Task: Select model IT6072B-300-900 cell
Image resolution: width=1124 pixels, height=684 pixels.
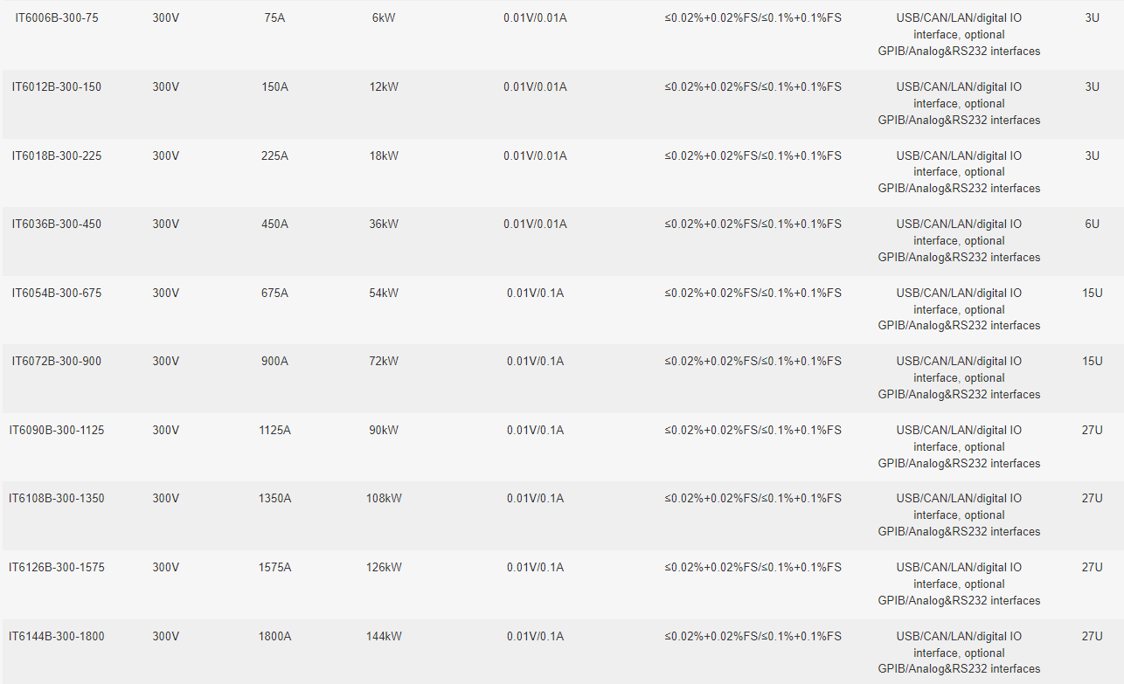Action: pyautogui.click(x=57, y=362)
